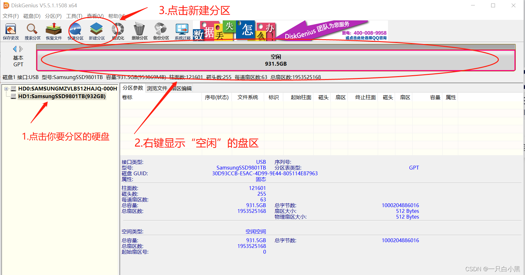Click the heads value 255

point(262,194)
